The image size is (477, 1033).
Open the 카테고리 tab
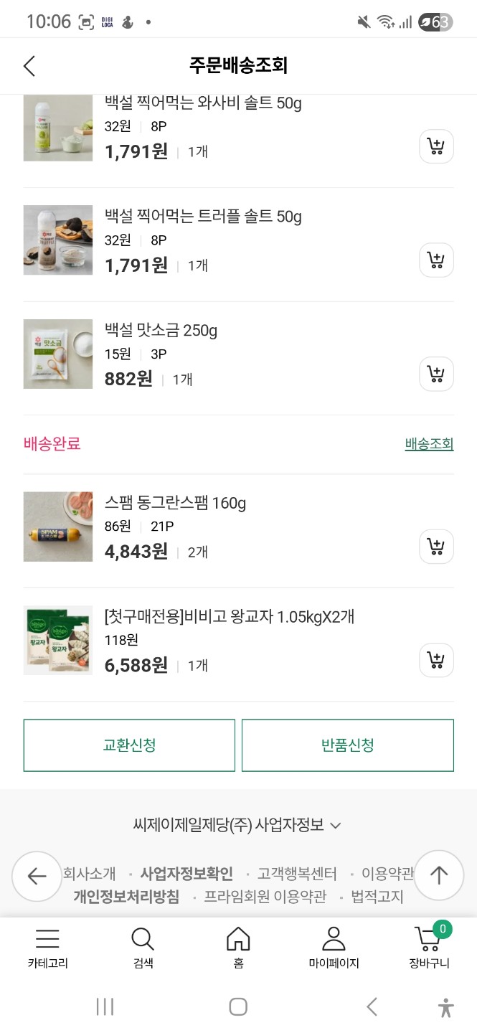(47, 948)
